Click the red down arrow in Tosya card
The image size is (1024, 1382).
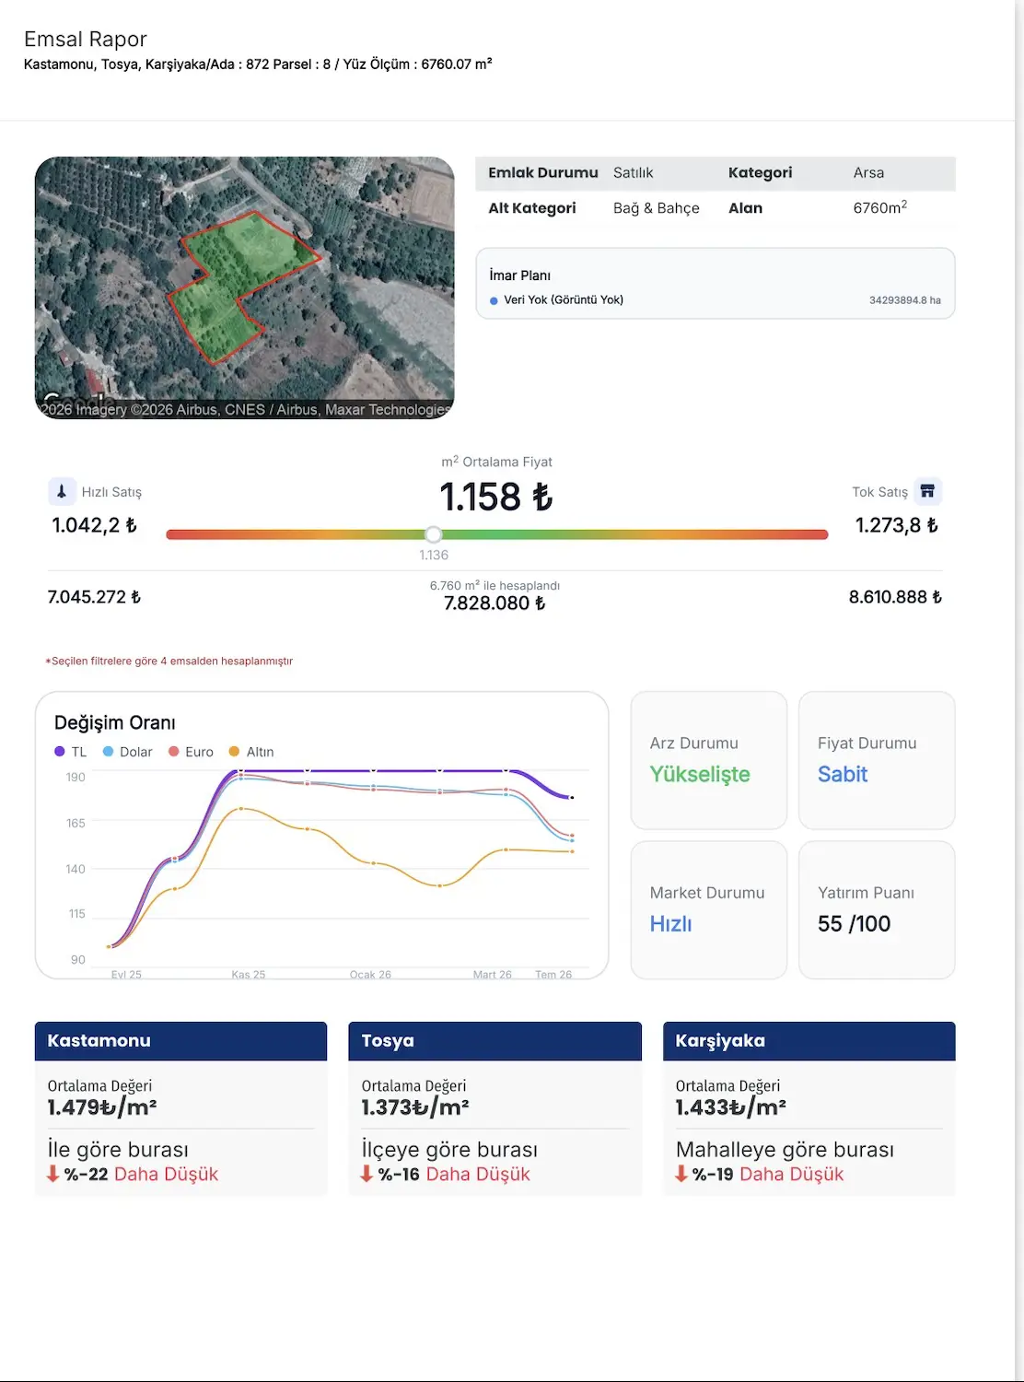pyautogui.click(x=367, y=1174)
